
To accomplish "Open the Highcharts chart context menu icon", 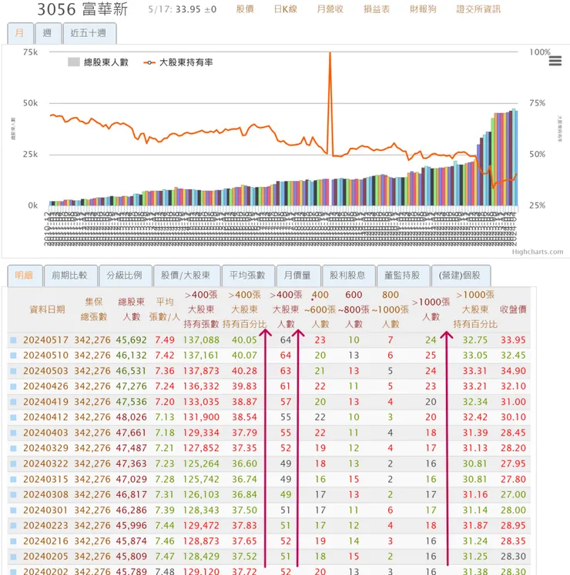I will pyautogui.click(x=555, y=61).
